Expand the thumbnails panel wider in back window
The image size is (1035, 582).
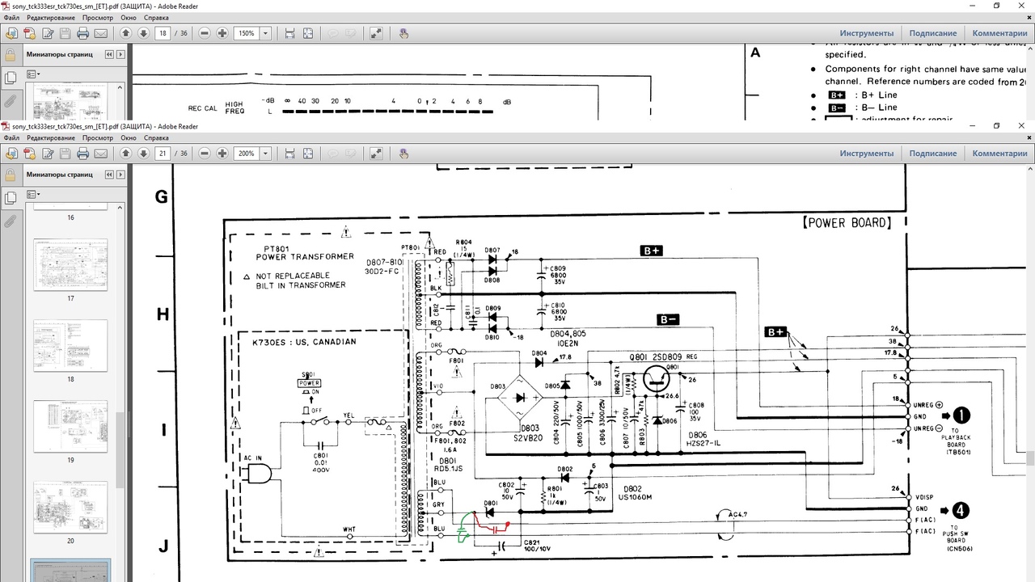(x=121, y=54)
